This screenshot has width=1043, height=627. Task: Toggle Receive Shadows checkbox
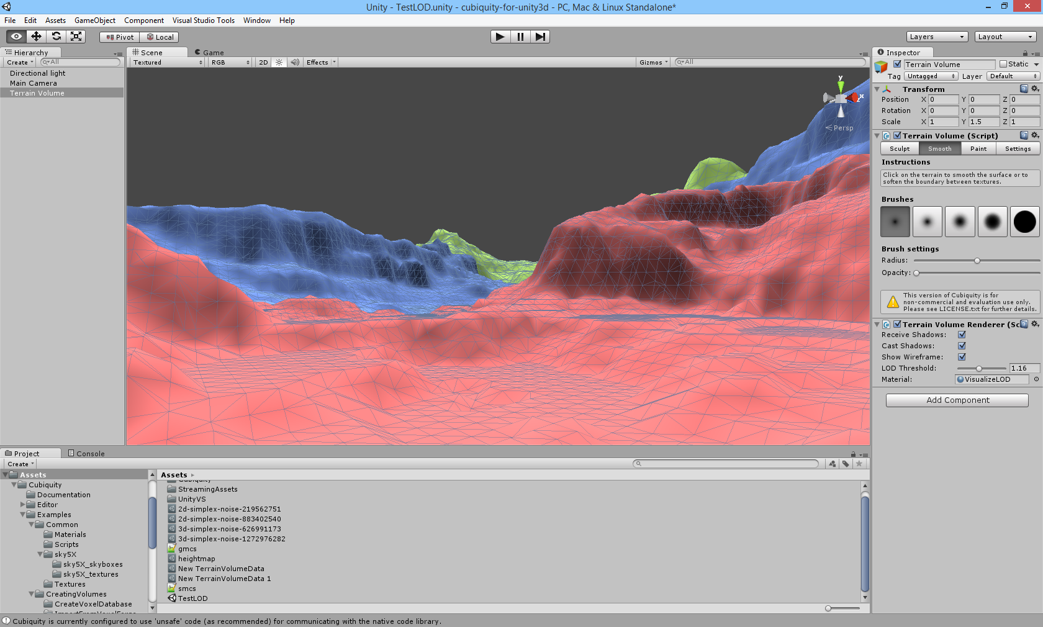point(962,335)
